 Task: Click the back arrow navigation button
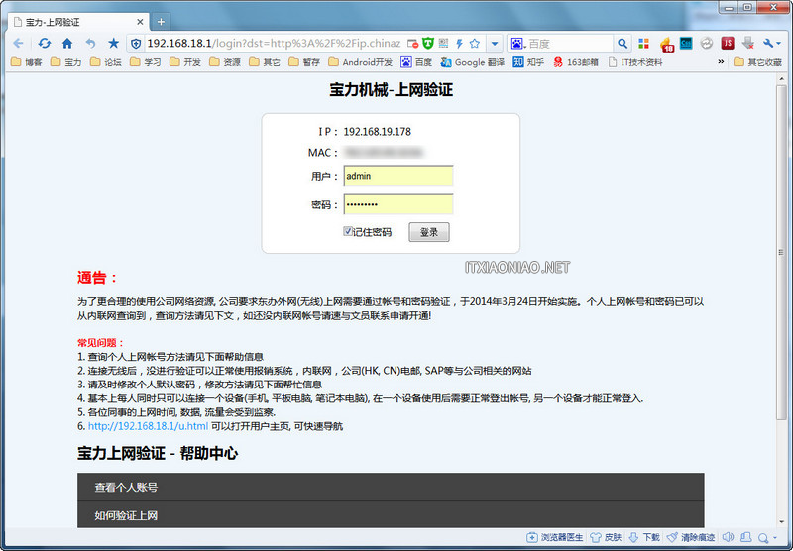[18, 44]
